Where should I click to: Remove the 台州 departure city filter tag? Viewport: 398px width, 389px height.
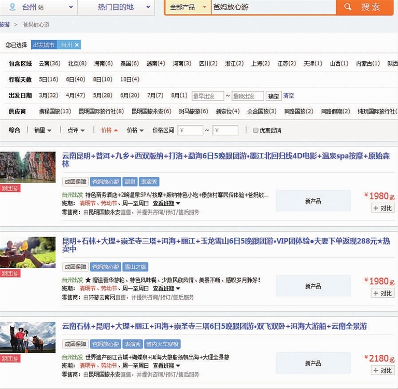pos(77,45)
